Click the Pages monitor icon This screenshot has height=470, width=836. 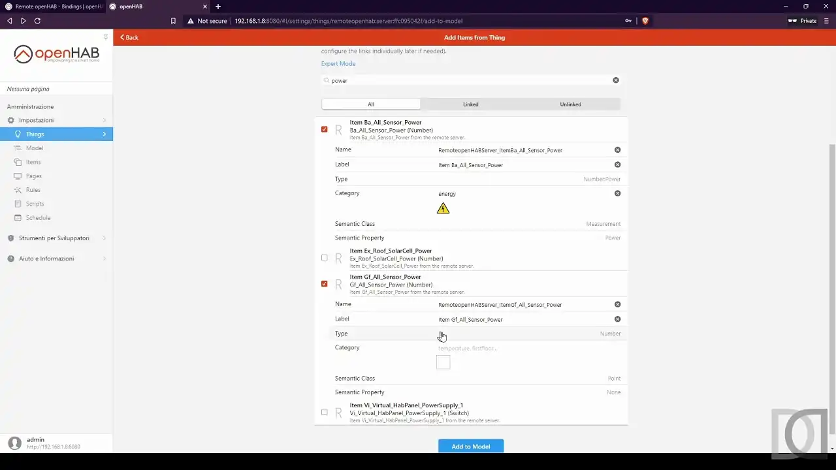coord(18,176)
